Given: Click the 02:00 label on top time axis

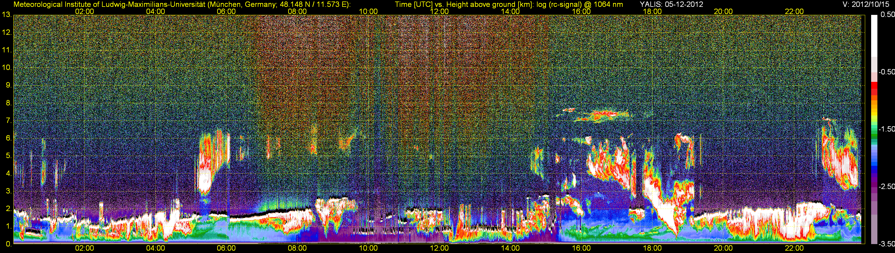Looking at the screenshot, I should (84, 11).
